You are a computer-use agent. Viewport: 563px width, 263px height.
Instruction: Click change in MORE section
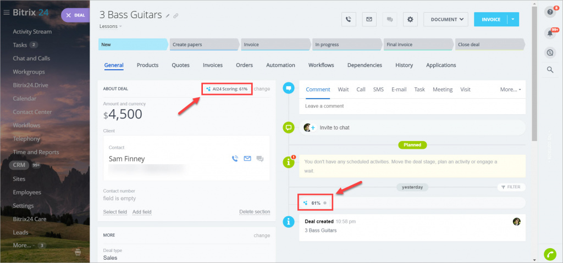(262, 236)
